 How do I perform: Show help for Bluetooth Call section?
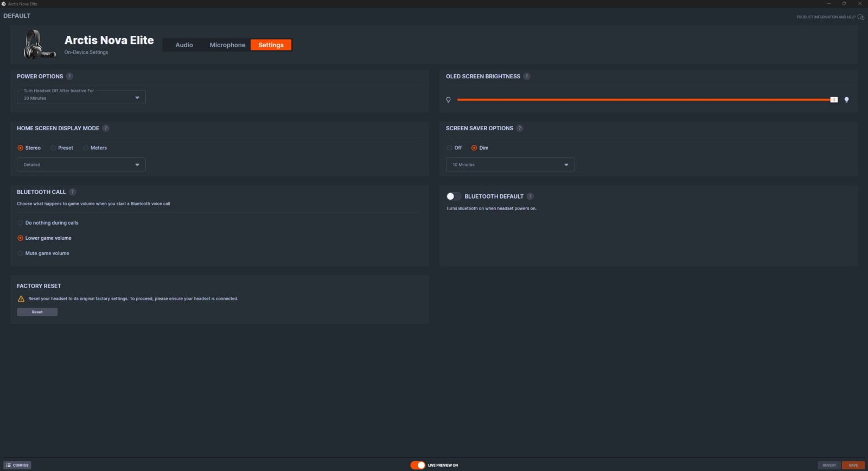pyautogui.click(x=73, y=192)
